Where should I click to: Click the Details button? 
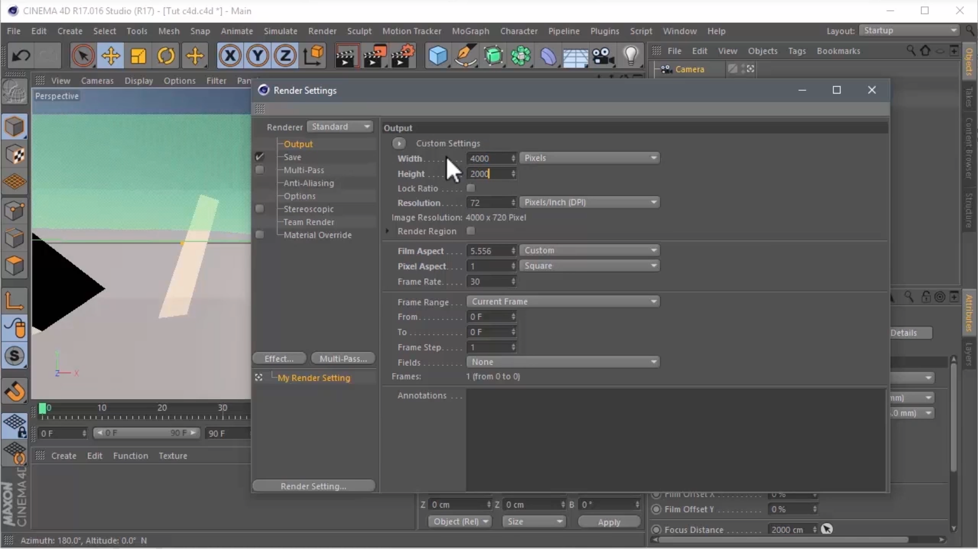coord(910,333)
